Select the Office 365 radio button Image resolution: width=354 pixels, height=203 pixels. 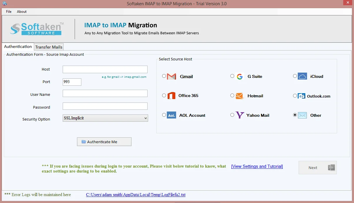point(164,95)
